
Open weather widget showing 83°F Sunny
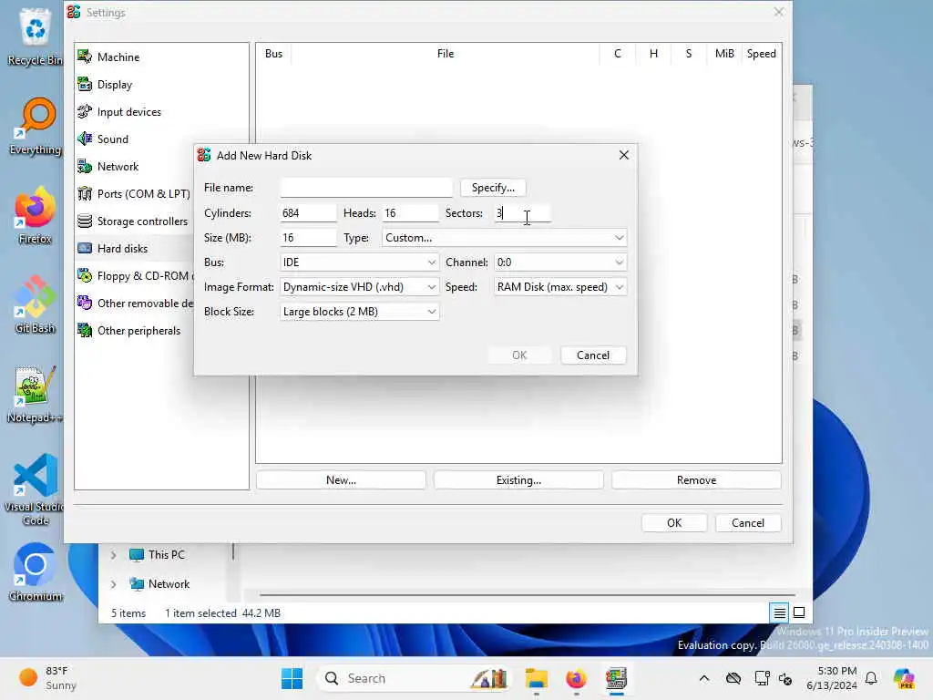[x=47, y=678]
